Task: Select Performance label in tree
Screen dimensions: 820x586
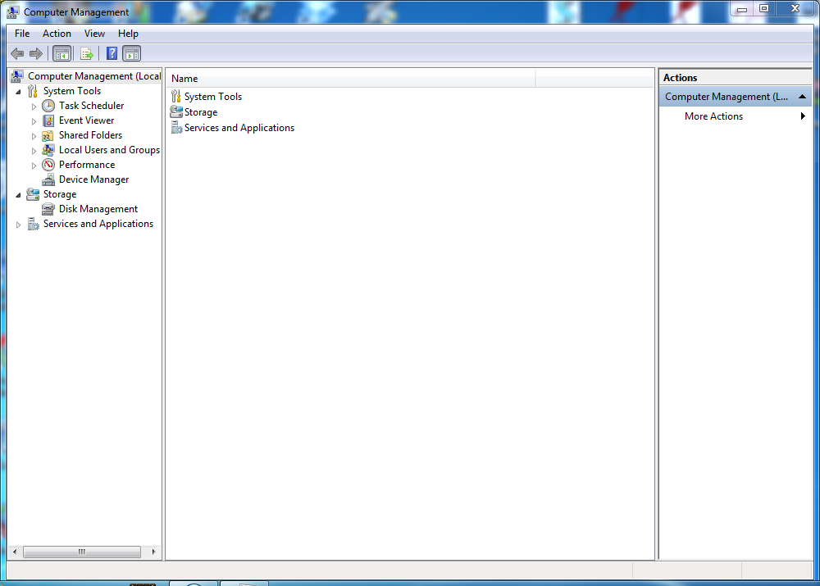Action: (87, 165)
